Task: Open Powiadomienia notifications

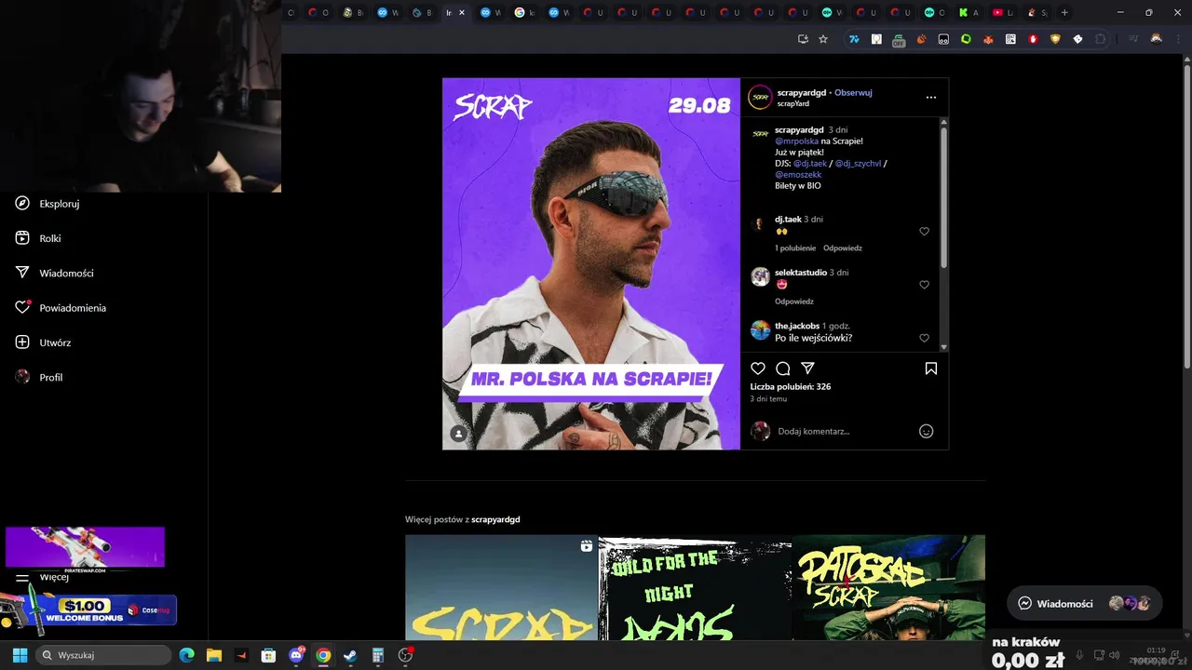Action: [x=61, y=307]
